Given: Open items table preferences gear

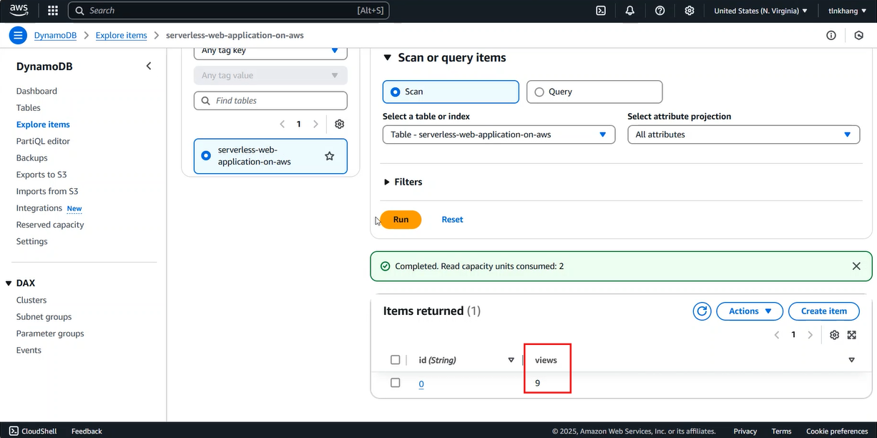Looking at the screenshot, I should [834, 335].
